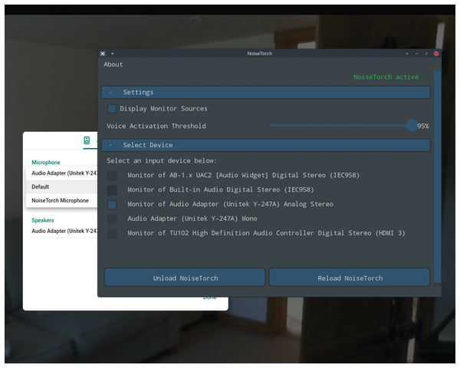This screenshot has height=368, width=460.
Task: Click the NoiseTorch window vertical scrollbar
Action: [437, 176]
